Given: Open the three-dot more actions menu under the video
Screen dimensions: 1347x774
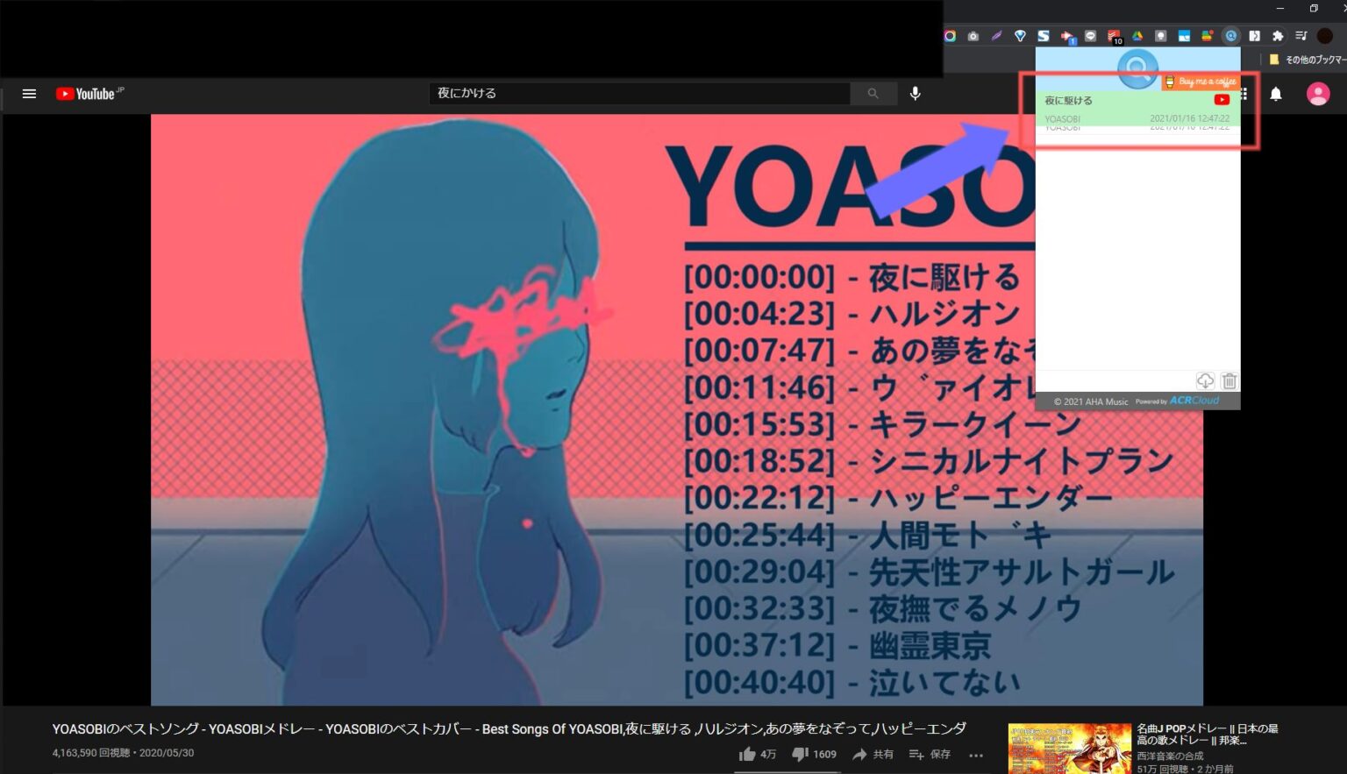Looking at the screenshot, I should pos(976,755).
